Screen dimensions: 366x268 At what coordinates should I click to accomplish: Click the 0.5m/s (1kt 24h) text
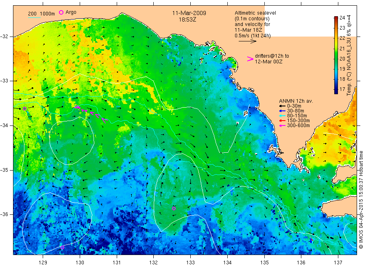[x=253, y=36]
